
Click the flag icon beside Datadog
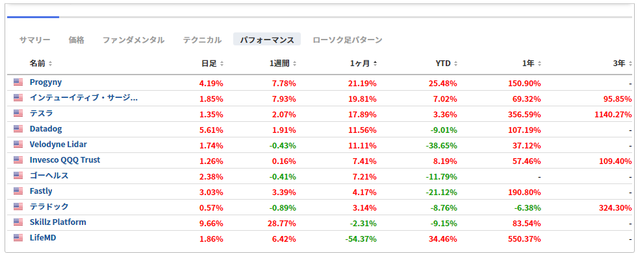tap(18, 128)
